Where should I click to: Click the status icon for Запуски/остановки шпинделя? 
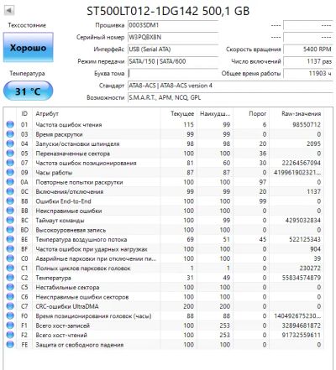click(x=10, y=143)
